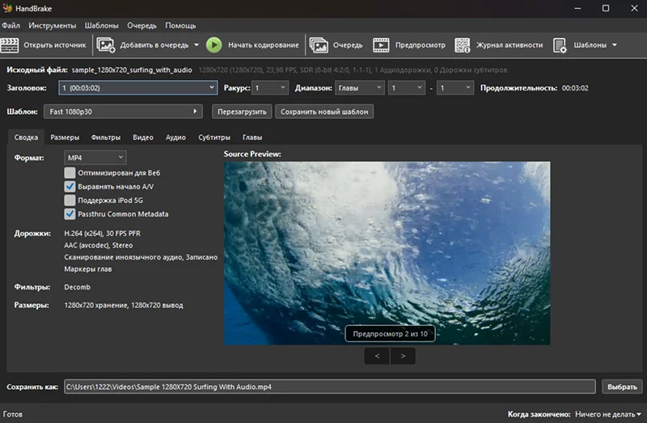Click the Маркеры глав text

(x=88, y=269)
